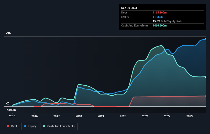Viewport: 210px width, 134px height.
Task: Click Cash And Equivalents label in tooltip
Action: coord(135,25)
